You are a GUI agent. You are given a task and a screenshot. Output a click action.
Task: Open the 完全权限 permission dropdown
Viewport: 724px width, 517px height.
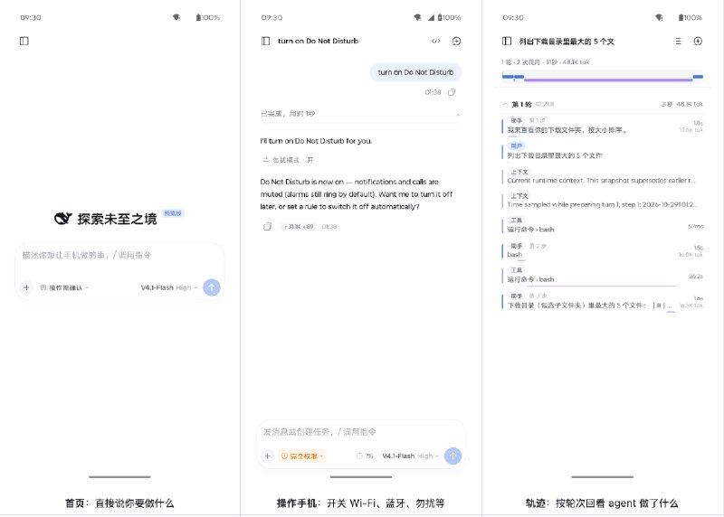point(302,456)
